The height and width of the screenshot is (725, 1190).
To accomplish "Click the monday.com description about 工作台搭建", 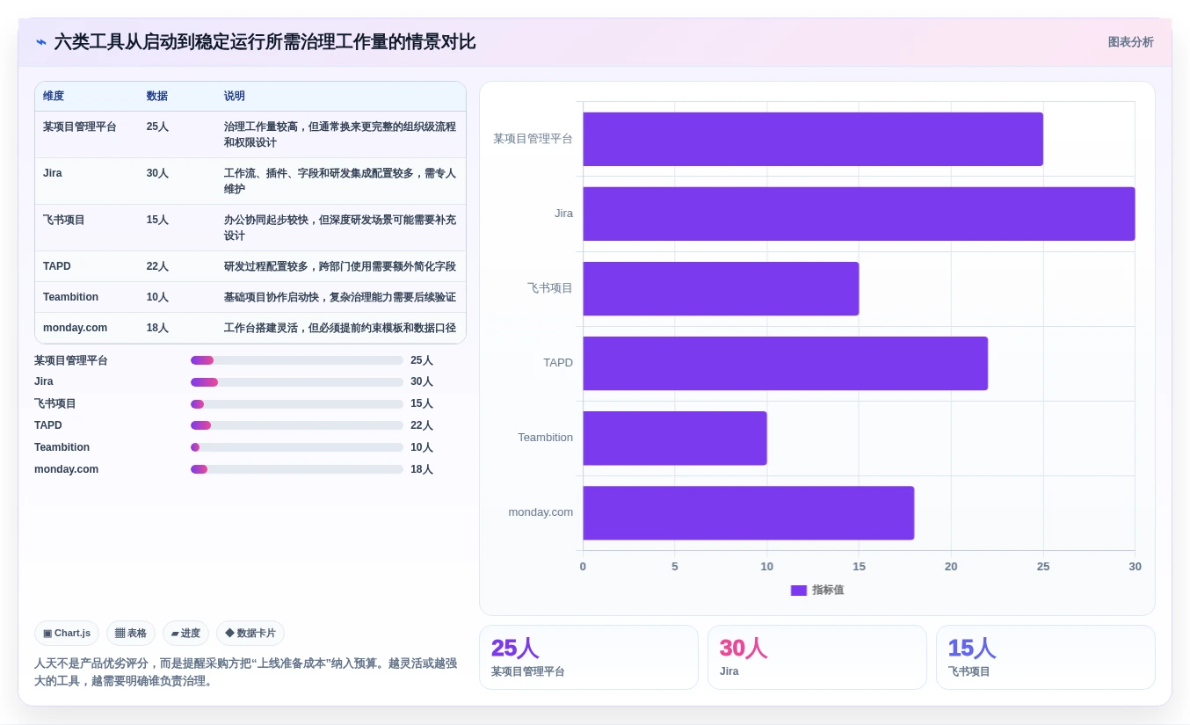I will click(x=340, y=328).
